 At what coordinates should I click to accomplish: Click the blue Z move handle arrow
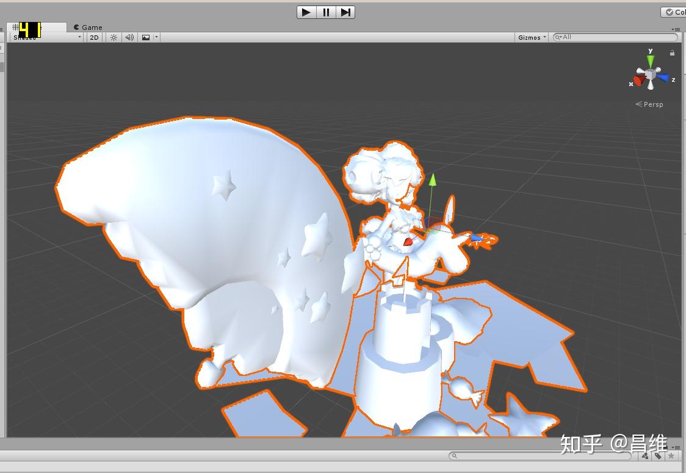coord(477,237)
